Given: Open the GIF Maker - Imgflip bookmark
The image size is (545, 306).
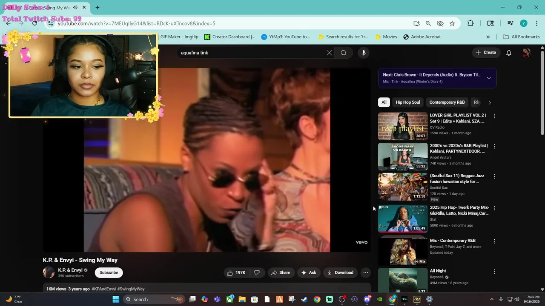Looking at the screenshot, I should pos(179,37).
